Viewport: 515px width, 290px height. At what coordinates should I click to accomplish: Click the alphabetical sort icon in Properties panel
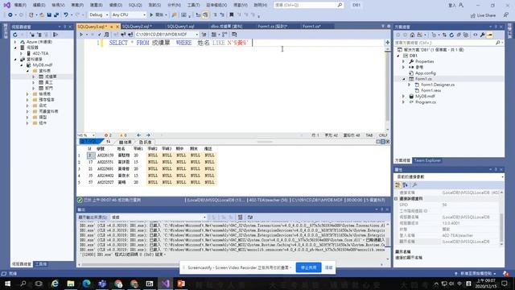coord(406,184)
